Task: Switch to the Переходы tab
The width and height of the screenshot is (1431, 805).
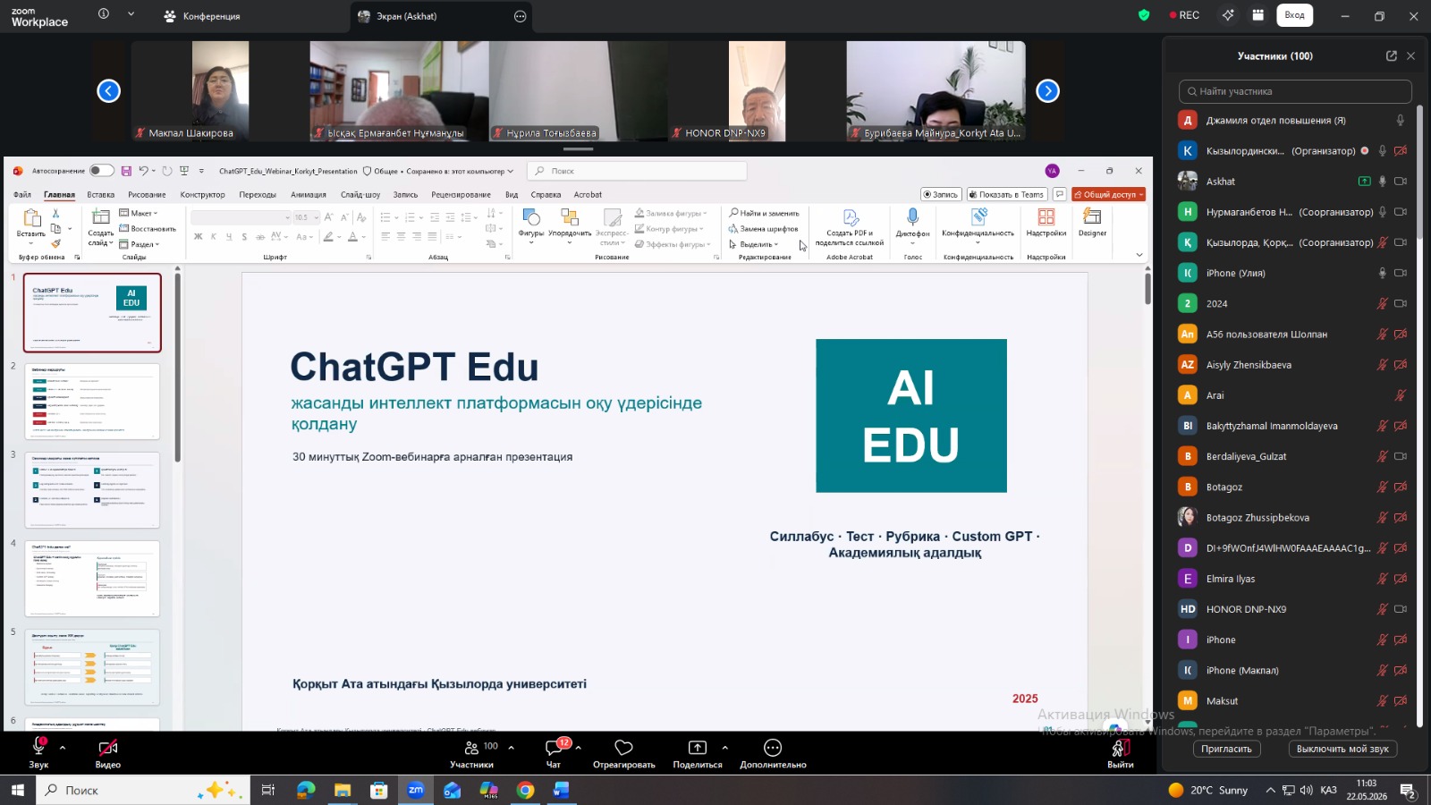Action: point(258,194)
